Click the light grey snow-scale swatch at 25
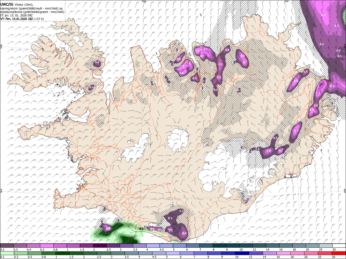Screen dimensions: 346x259 [326, 246]
